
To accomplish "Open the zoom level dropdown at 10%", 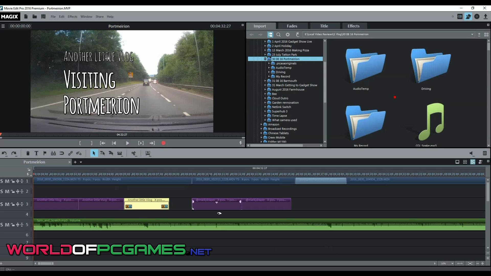I will tap(452, 263).
